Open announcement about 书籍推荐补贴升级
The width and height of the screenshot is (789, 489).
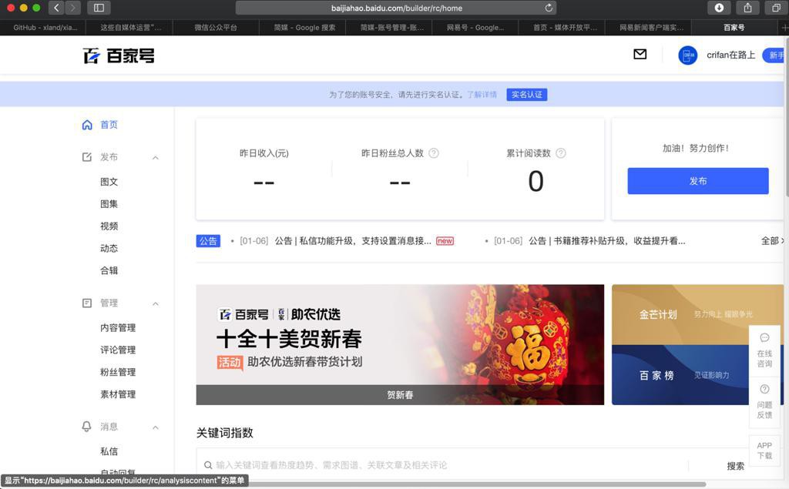click(607, 241)
